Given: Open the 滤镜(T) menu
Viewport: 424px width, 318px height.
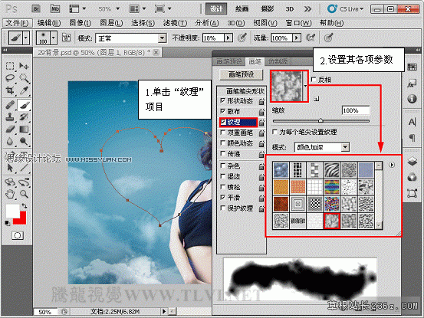Looking at the screenshot, I should (x=175, y=23).
